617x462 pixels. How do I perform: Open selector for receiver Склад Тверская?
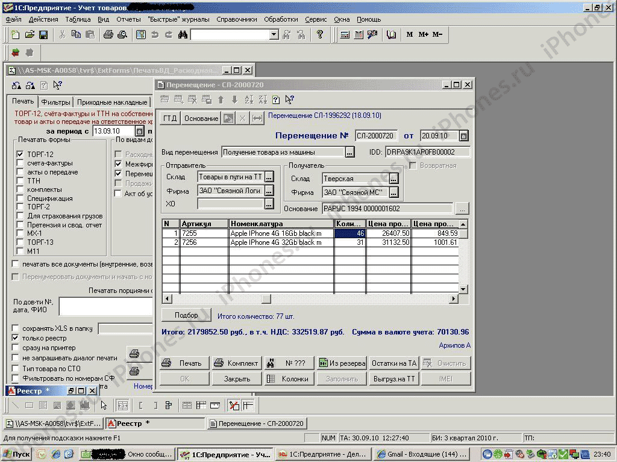393,179
